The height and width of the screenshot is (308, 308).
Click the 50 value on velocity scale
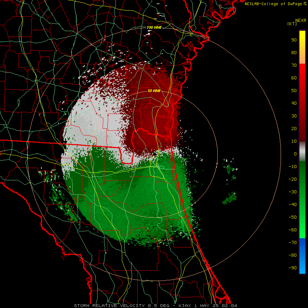click(294, 91)
